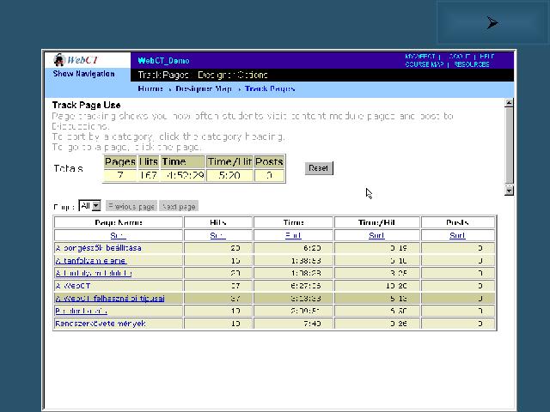The height and width of the screenshot is (412, 550).
Task: Click the Show Navigation link
Action: (x=83, y=74)
